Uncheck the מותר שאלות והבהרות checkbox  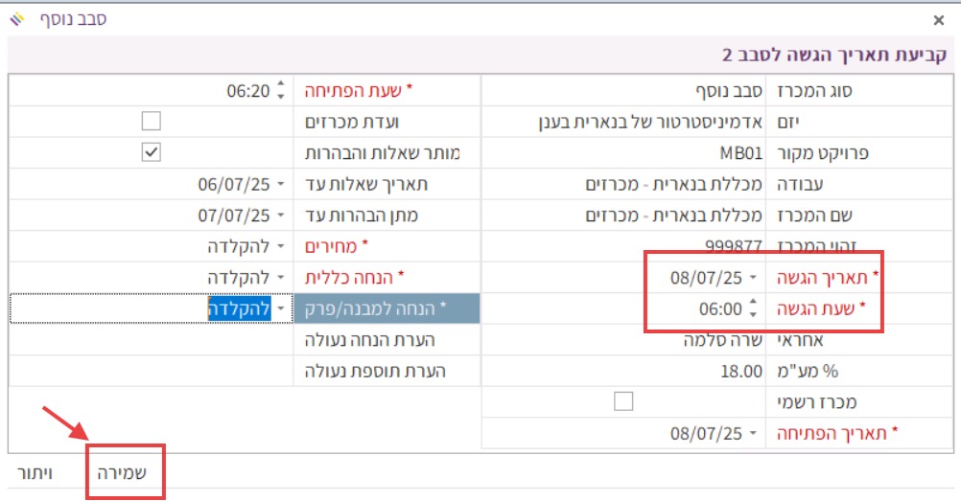[x=151, y=152]
